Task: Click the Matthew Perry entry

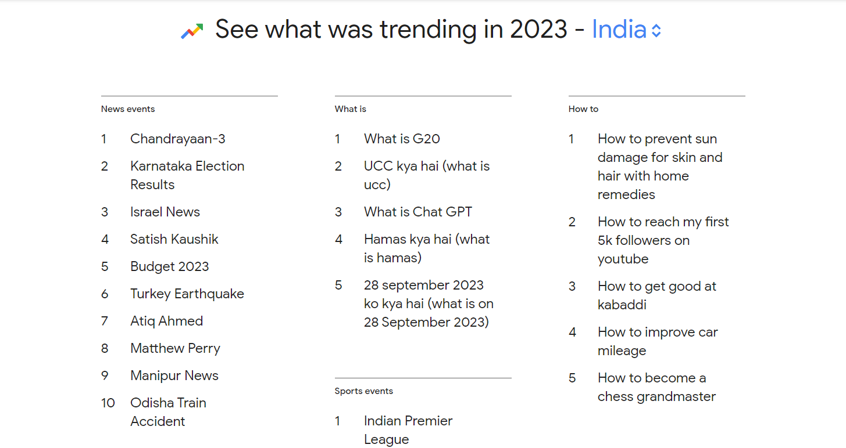Action: (x=175, y=349)
